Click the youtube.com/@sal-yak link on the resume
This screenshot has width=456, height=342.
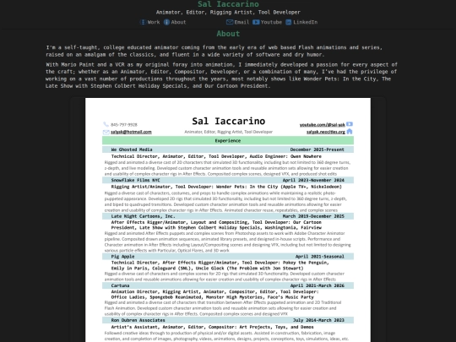tap(323, 125)
